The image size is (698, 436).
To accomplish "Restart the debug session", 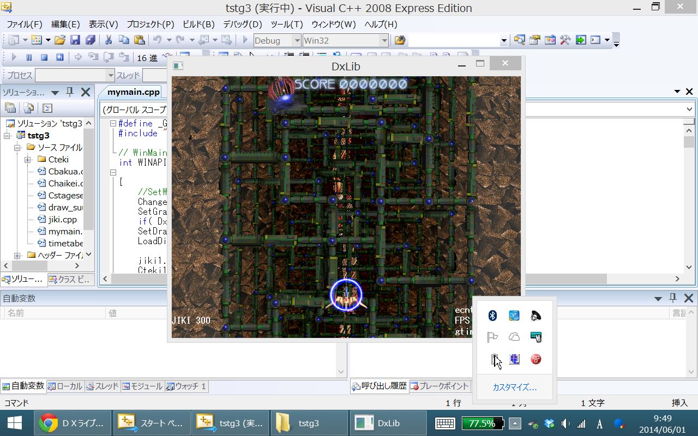I will [x=59, y=57].
